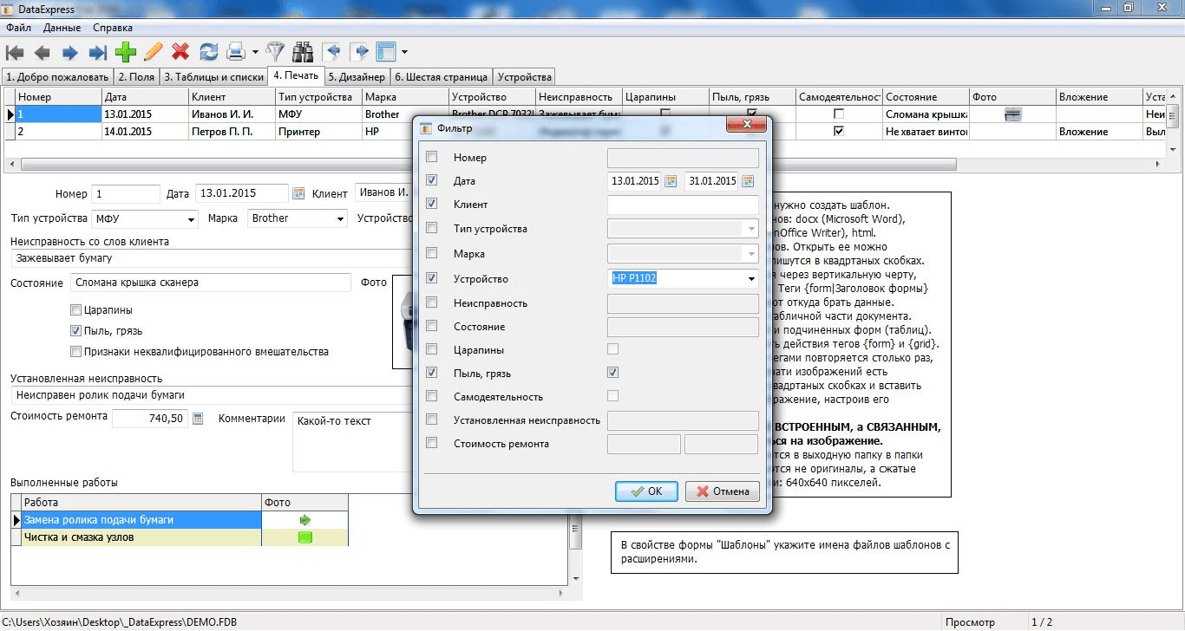Open the filter funnel icon in toolbar
The height and width of the screenshot is (631, 1185).
tap(275, 52)
